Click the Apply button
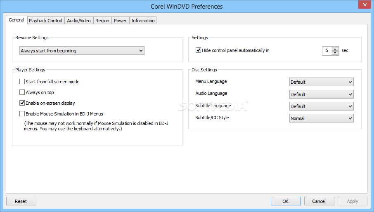Image resolution: width=374 pixels, height=212 pixels. tap(353, 201)
